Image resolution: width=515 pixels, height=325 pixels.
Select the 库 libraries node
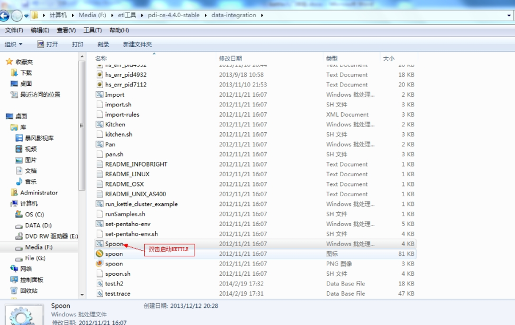click(x=18, y=127)
